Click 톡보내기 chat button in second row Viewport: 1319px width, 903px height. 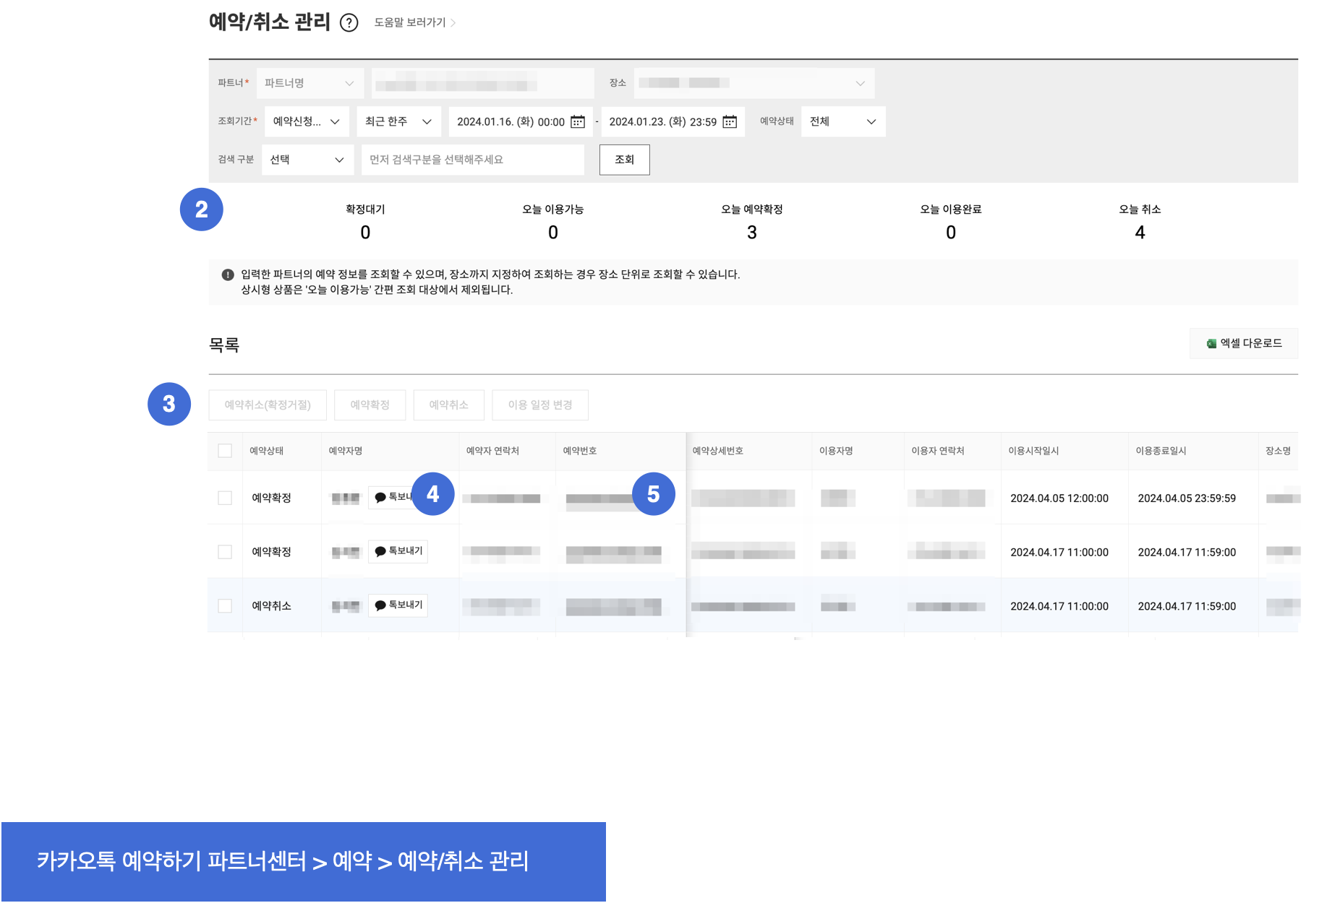point(398,551)
